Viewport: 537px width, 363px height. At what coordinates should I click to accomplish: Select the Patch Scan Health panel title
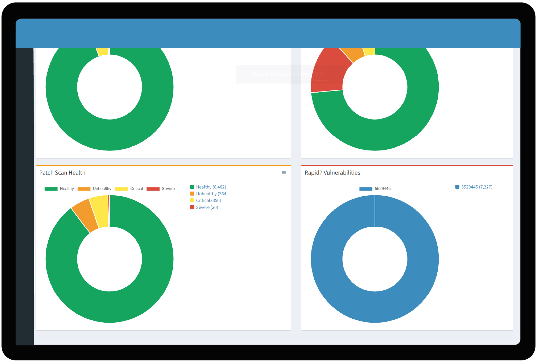62,173
